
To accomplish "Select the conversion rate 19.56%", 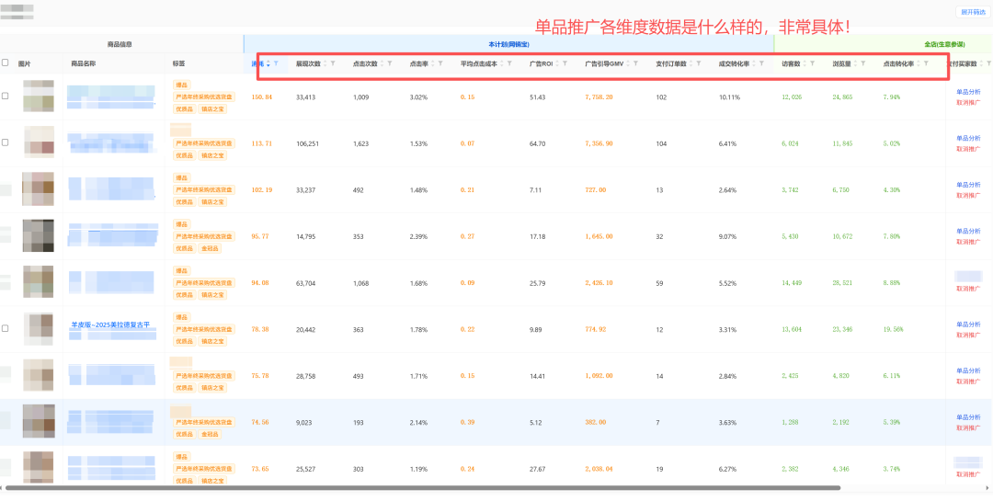I will pyautogui.click(x=893, y=329).
